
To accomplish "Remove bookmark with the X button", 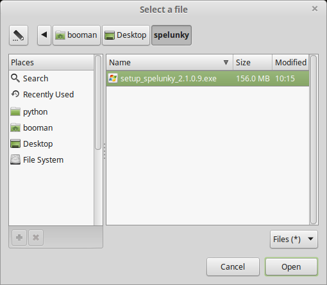I will point(36,238).
